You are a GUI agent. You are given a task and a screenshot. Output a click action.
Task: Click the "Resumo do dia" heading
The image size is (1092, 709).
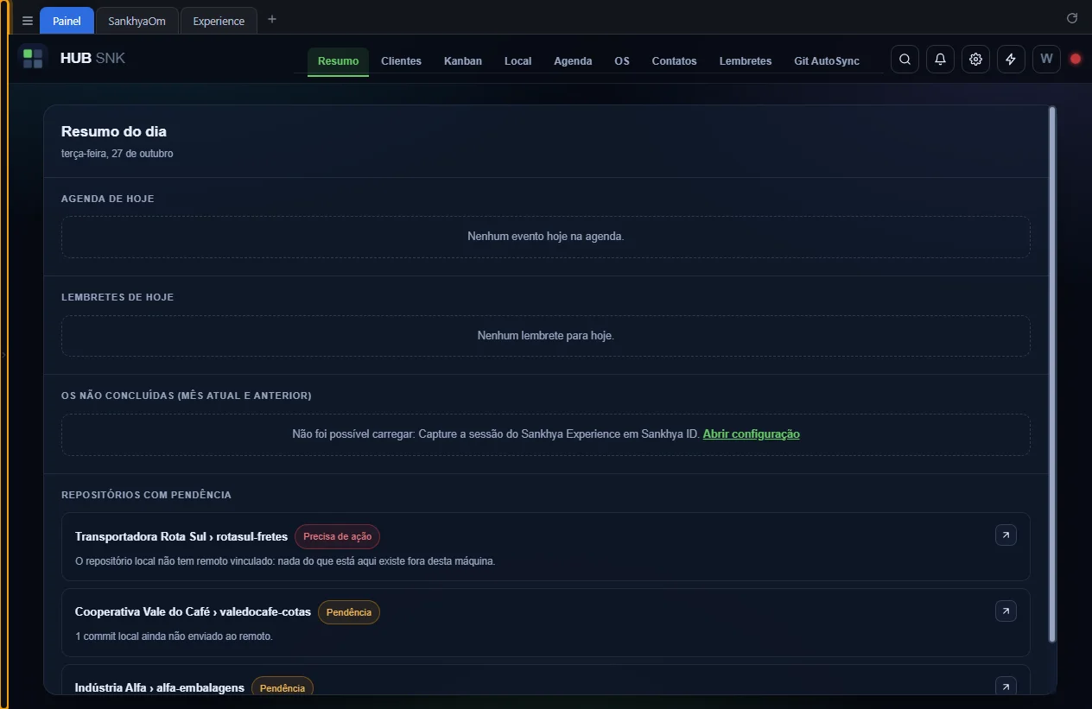click(114, 131)
